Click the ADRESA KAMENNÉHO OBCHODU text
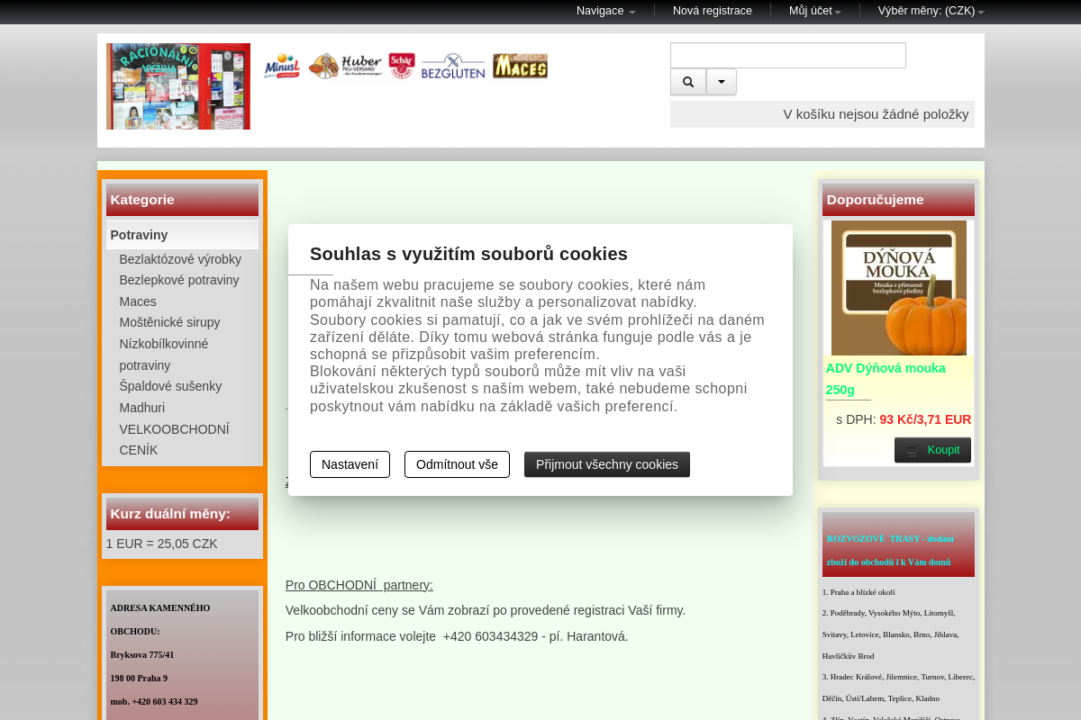The height and width of the screenshot is (720, 1081). pyautogui.click(x=160, y=619)
